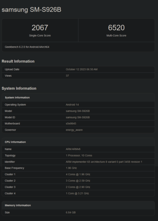Click the 'Views' row label

tap(8, 76)
